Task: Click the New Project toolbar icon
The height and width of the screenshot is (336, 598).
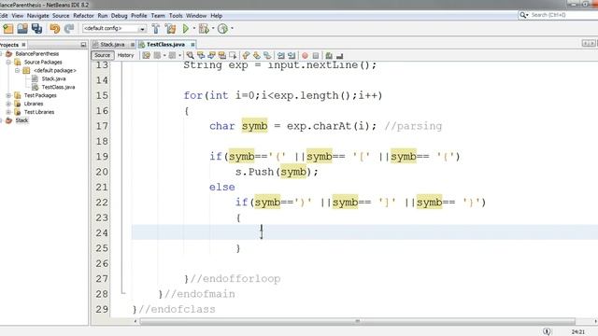Action: (x=8, y=29)
